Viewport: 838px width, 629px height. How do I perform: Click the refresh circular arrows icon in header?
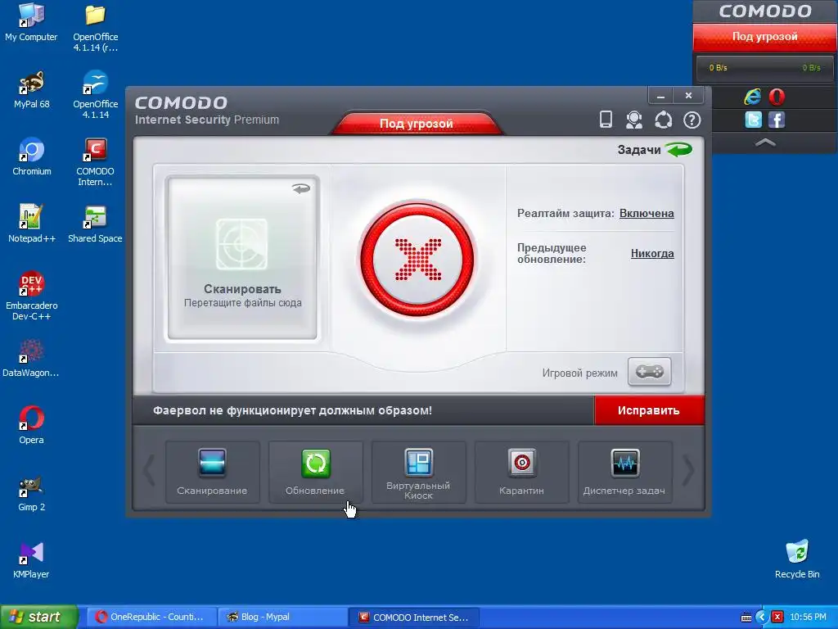663,120
